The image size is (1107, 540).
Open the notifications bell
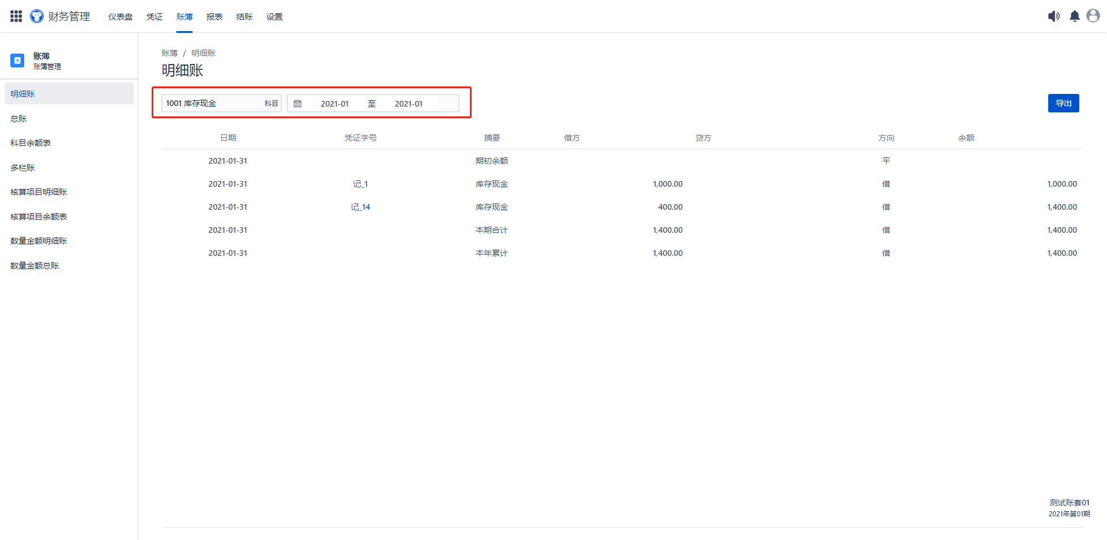point(1074,16)
